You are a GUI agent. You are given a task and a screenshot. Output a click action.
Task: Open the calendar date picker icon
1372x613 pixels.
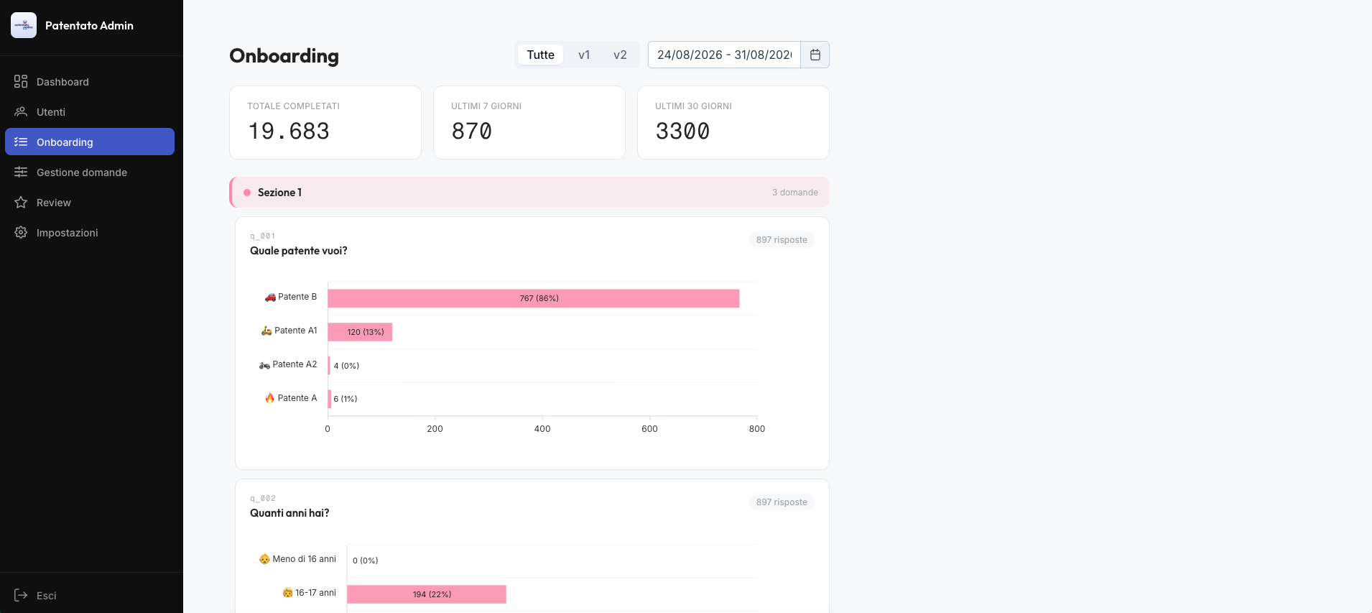pos(815,55)
